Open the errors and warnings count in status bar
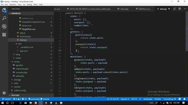 (x=20, y=99)
